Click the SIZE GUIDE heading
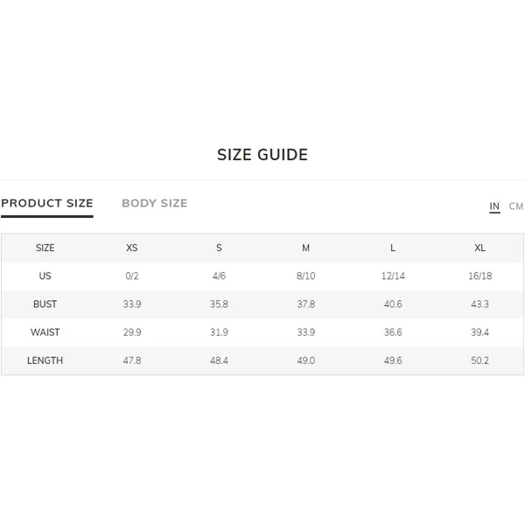 (262, 155)
